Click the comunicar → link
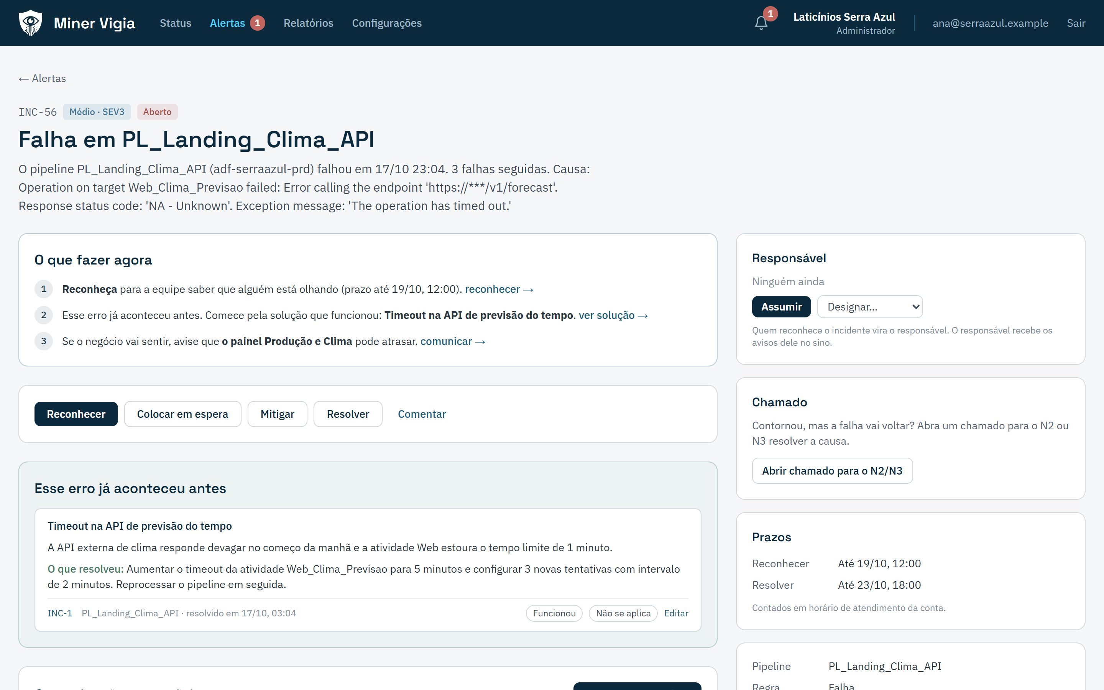 pyautogui.click(x=453, y=341)
